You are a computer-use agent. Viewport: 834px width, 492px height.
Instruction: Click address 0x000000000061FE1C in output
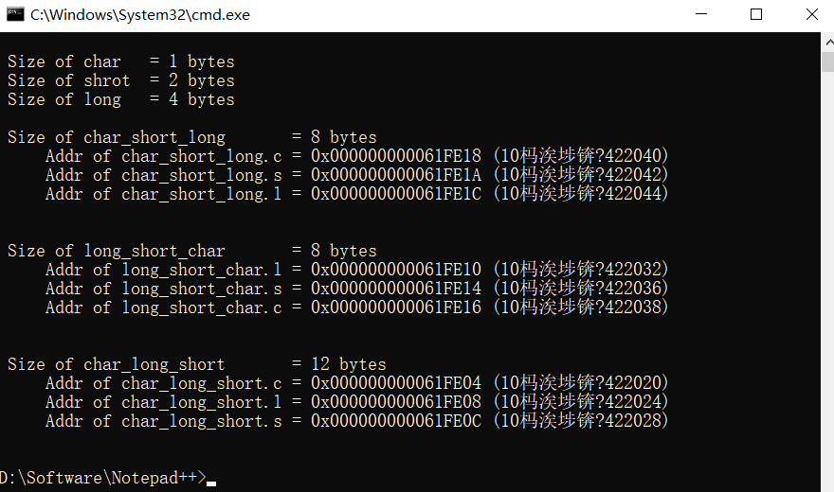[396, 194]
